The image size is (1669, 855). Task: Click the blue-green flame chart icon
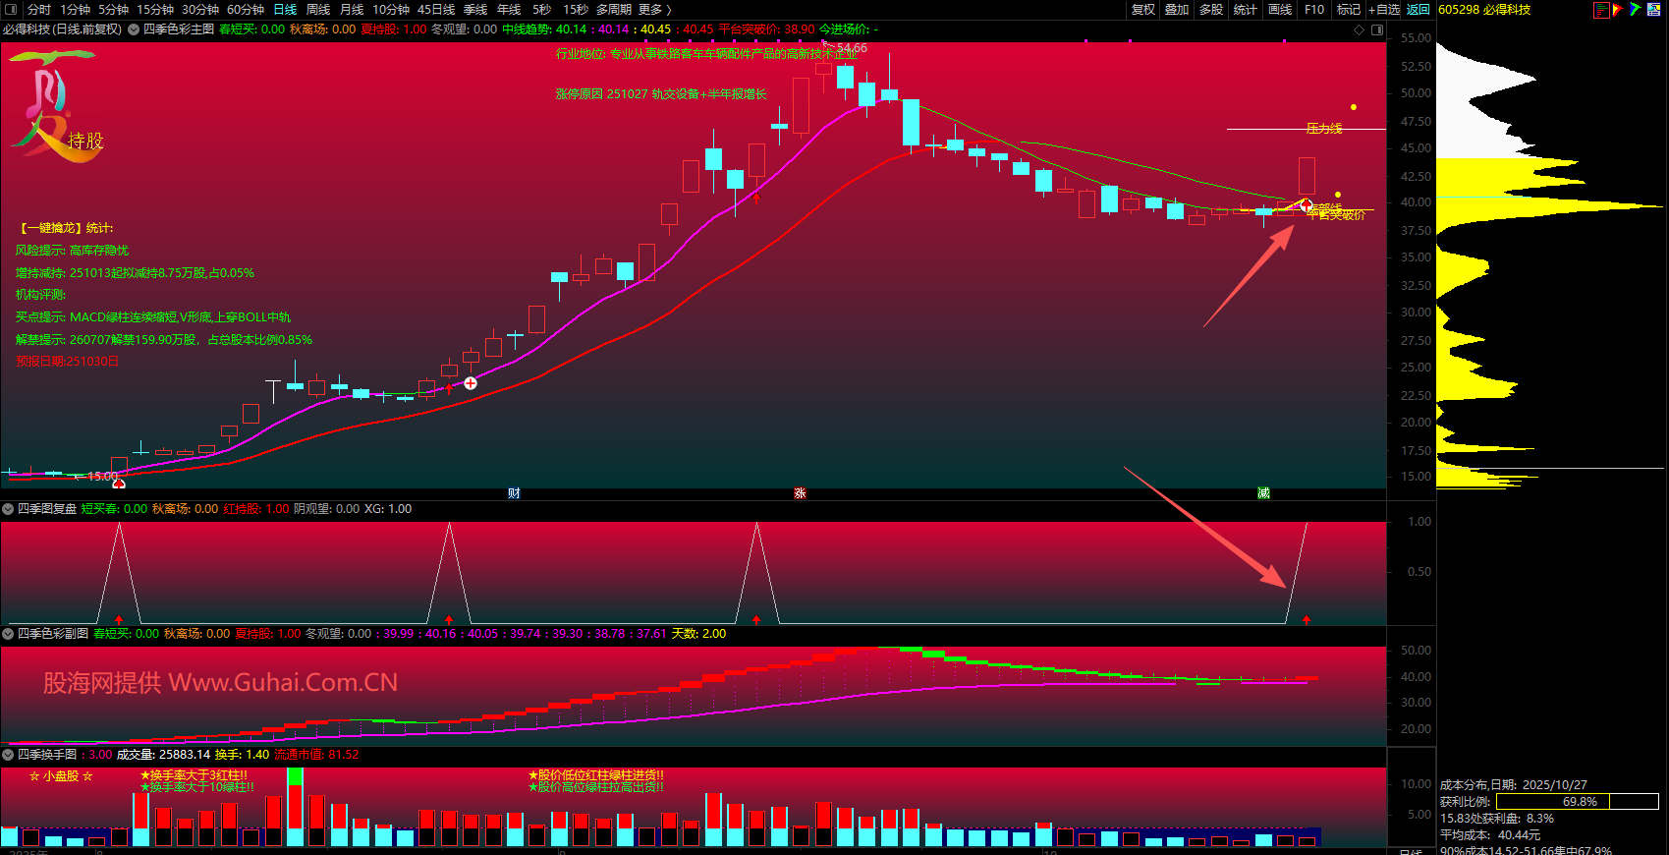1635,10
